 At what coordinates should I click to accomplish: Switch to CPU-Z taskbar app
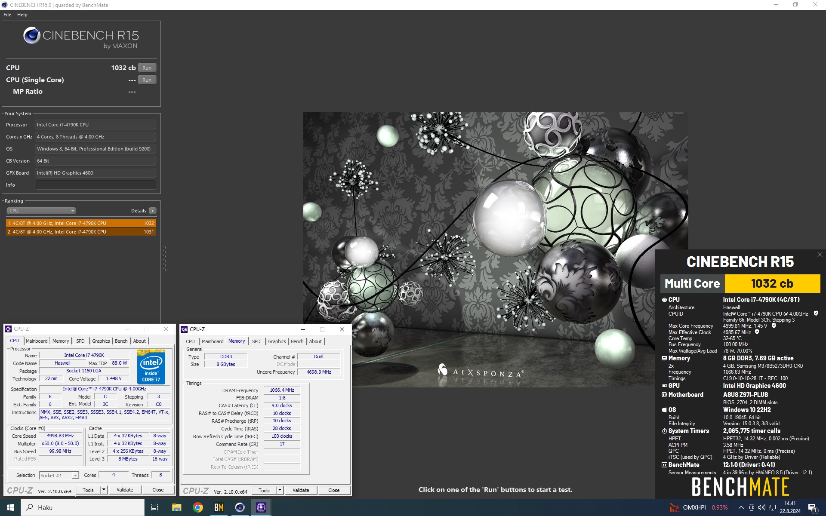261,507
